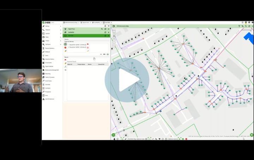Viewport: 254px width, 160px height.
Task: Open the Measure tool in sidebar
Action: point(48,52)
